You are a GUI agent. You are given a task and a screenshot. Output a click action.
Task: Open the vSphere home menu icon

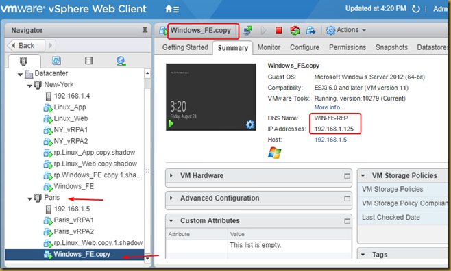click(x=172, y=9)
